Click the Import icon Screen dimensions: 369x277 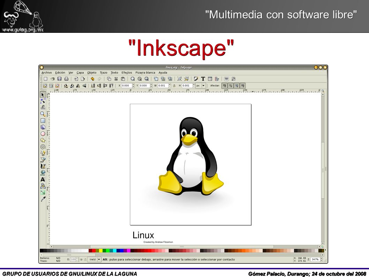click(76, 79)
